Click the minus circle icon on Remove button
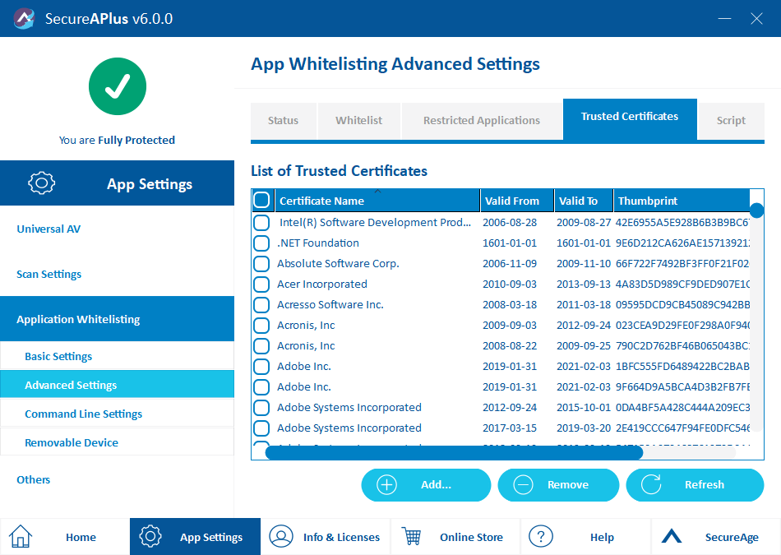The height and width of the screenshot is (555, 781). tap(523, 485)
